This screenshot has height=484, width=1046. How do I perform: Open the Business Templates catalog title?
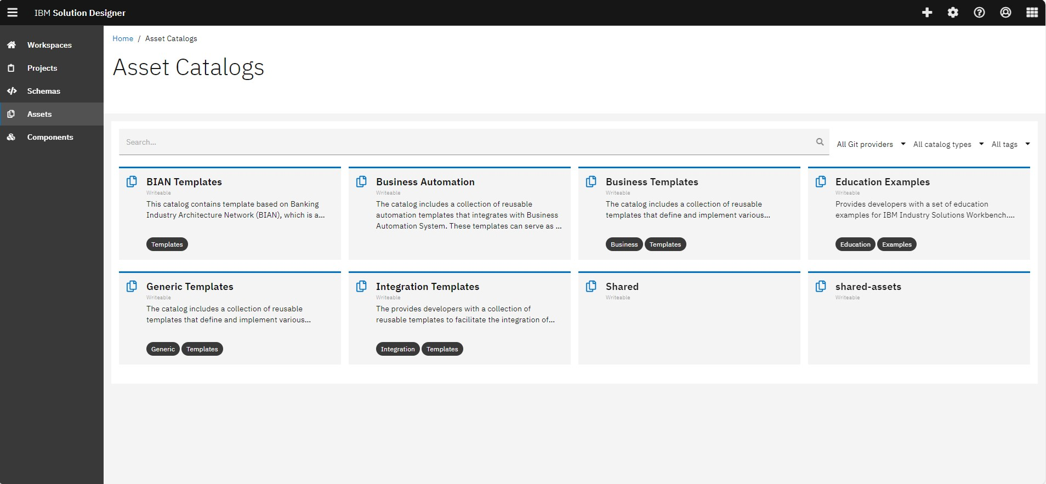(x=652, y=182)
